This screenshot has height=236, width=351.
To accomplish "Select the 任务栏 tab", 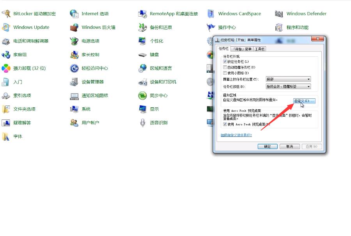I will (223, 49).
